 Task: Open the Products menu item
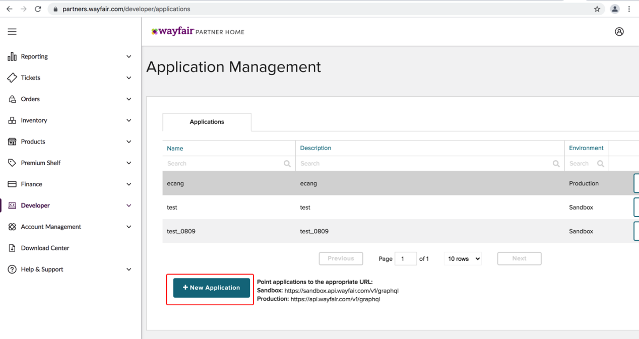click(x=33, y=142)
